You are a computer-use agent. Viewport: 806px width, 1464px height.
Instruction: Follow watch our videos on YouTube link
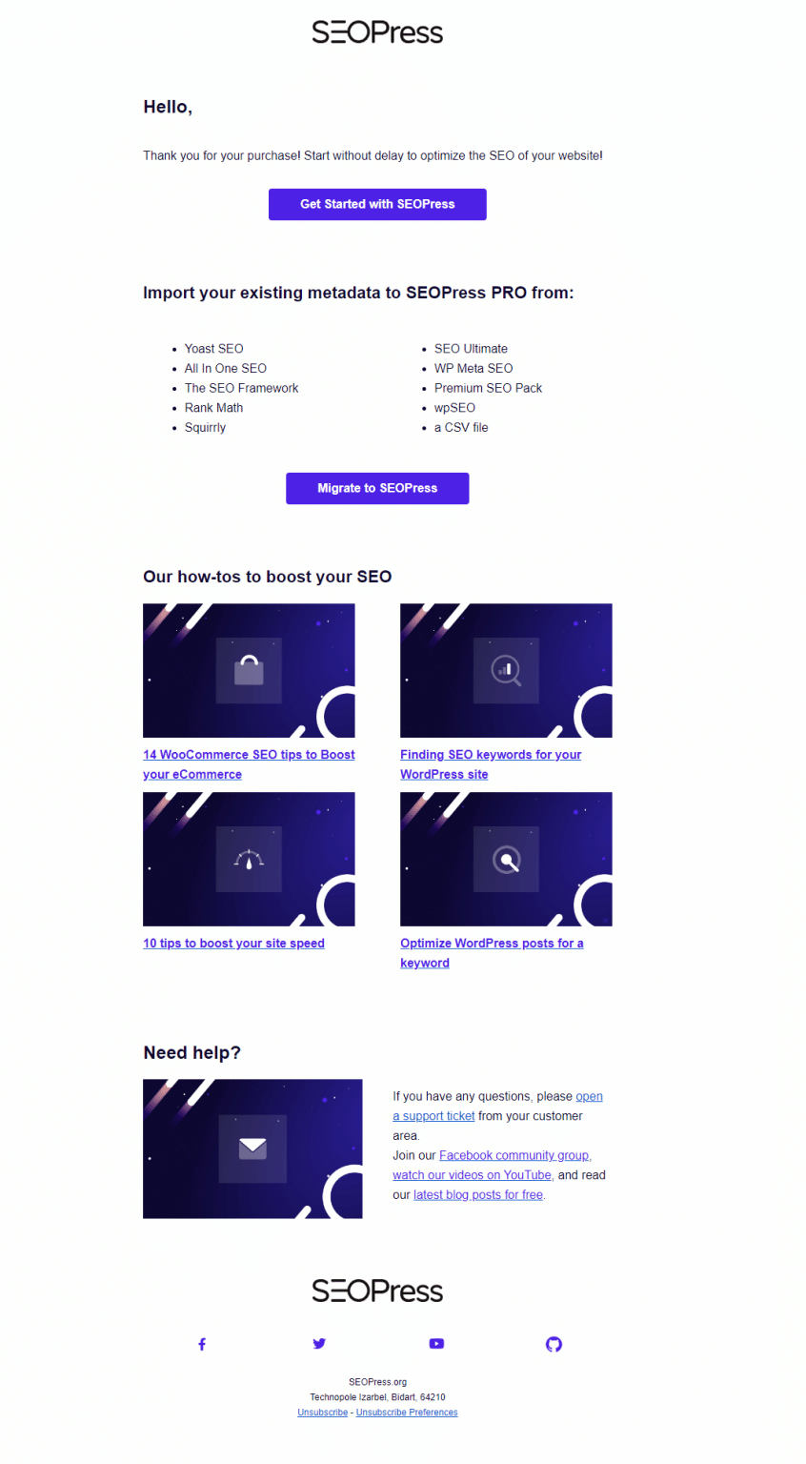coord(473,1175)
